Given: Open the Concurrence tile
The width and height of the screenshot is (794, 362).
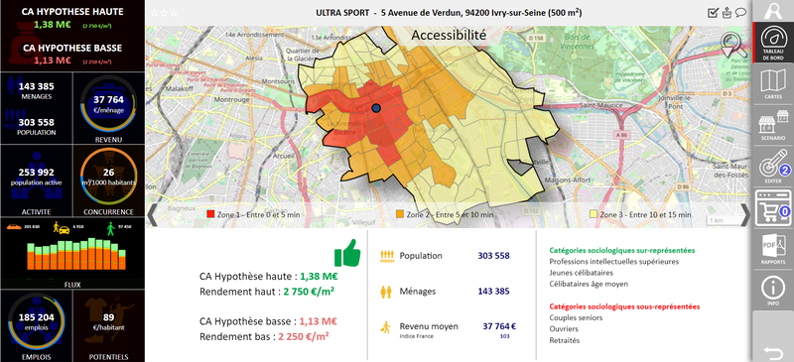Looking at the screenshot, I should point(109,181).
